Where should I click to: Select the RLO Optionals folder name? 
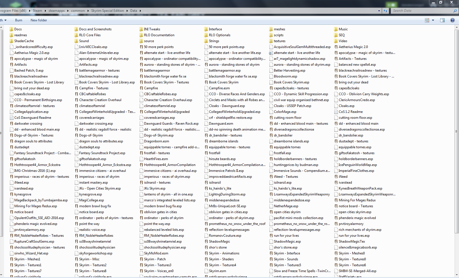pos(219,35)
